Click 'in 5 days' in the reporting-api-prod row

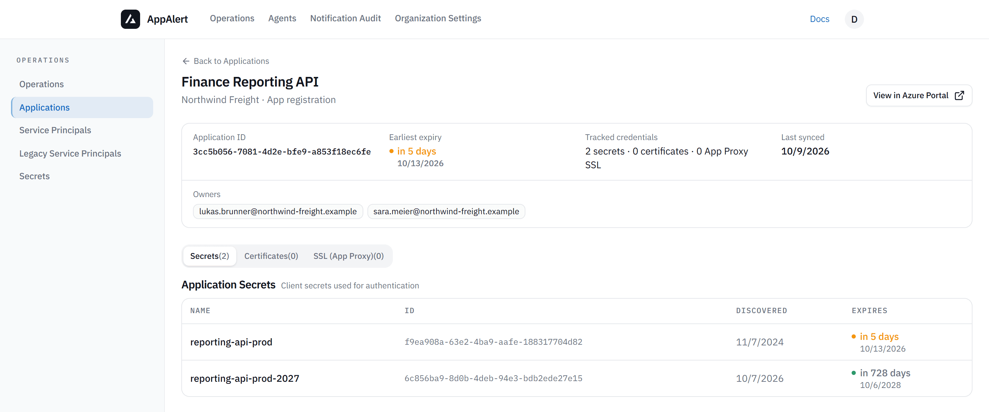coord(879,336)
